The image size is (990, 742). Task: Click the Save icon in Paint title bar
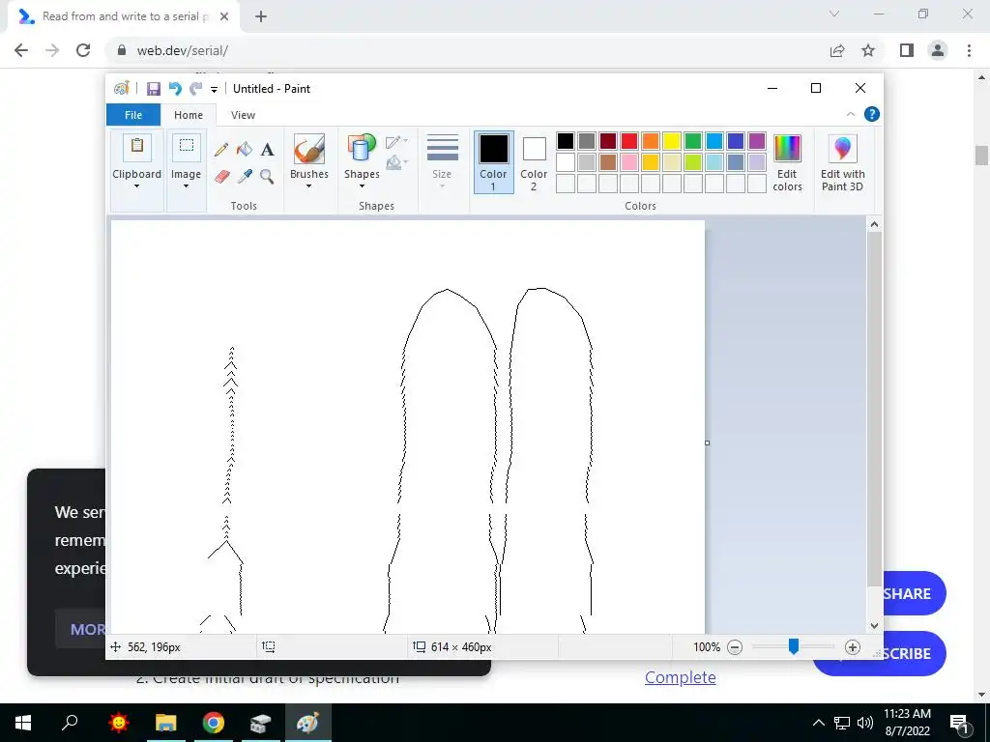point(154,89)
